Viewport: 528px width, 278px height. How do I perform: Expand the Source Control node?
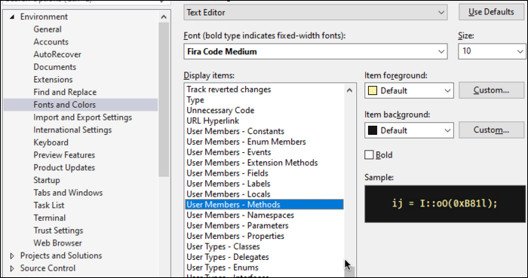12,268
